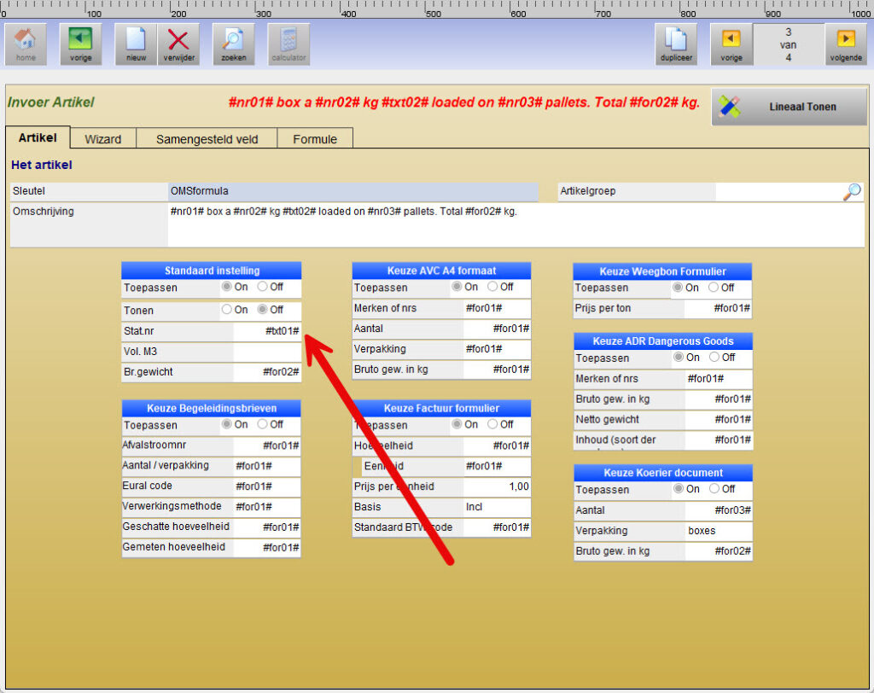
Task: Switch to the Wizard tab
Action: pos(102,139)
